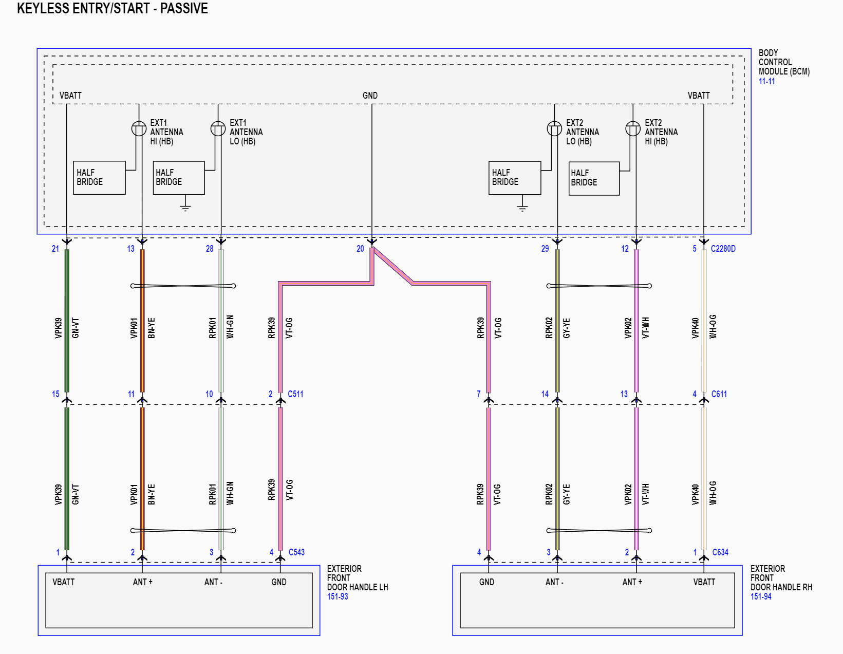Click C511 pin 10 terminal
This screenshot has height=654, width=843.
pos(221,400)
